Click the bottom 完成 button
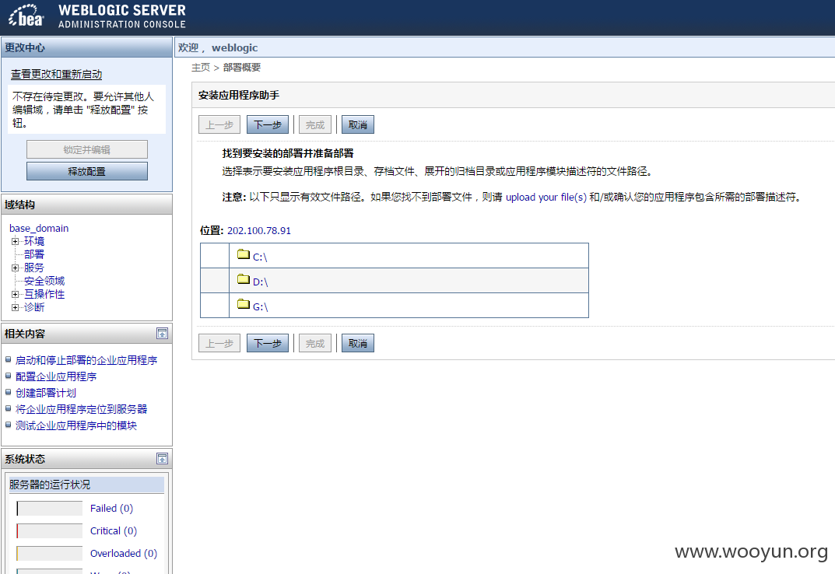This screenshot has height=574, width=835. click(315, 343)
